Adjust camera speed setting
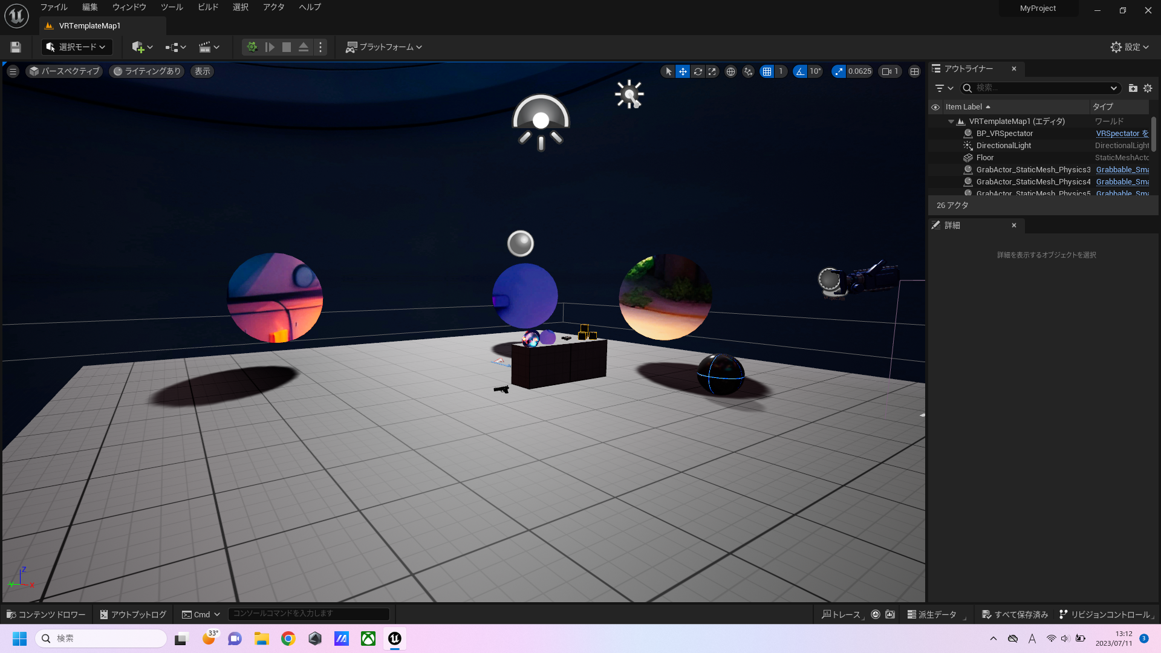Viewport: 1161px width, 653px height. pyautogui.click(x=890, y=71)
